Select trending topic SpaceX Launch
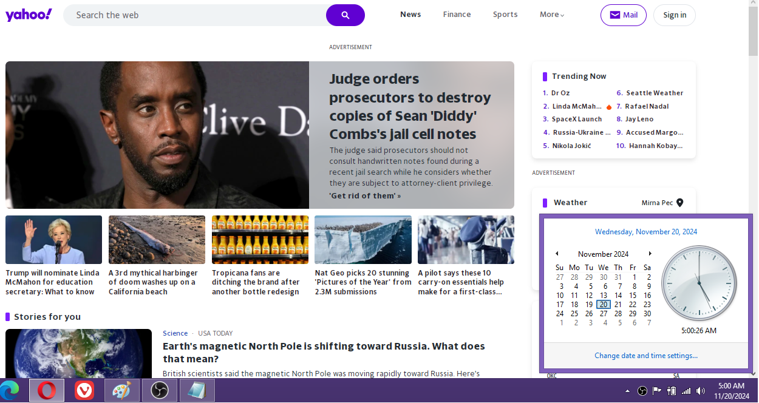This screenshot has width=759, height=403. pos(577,119)
